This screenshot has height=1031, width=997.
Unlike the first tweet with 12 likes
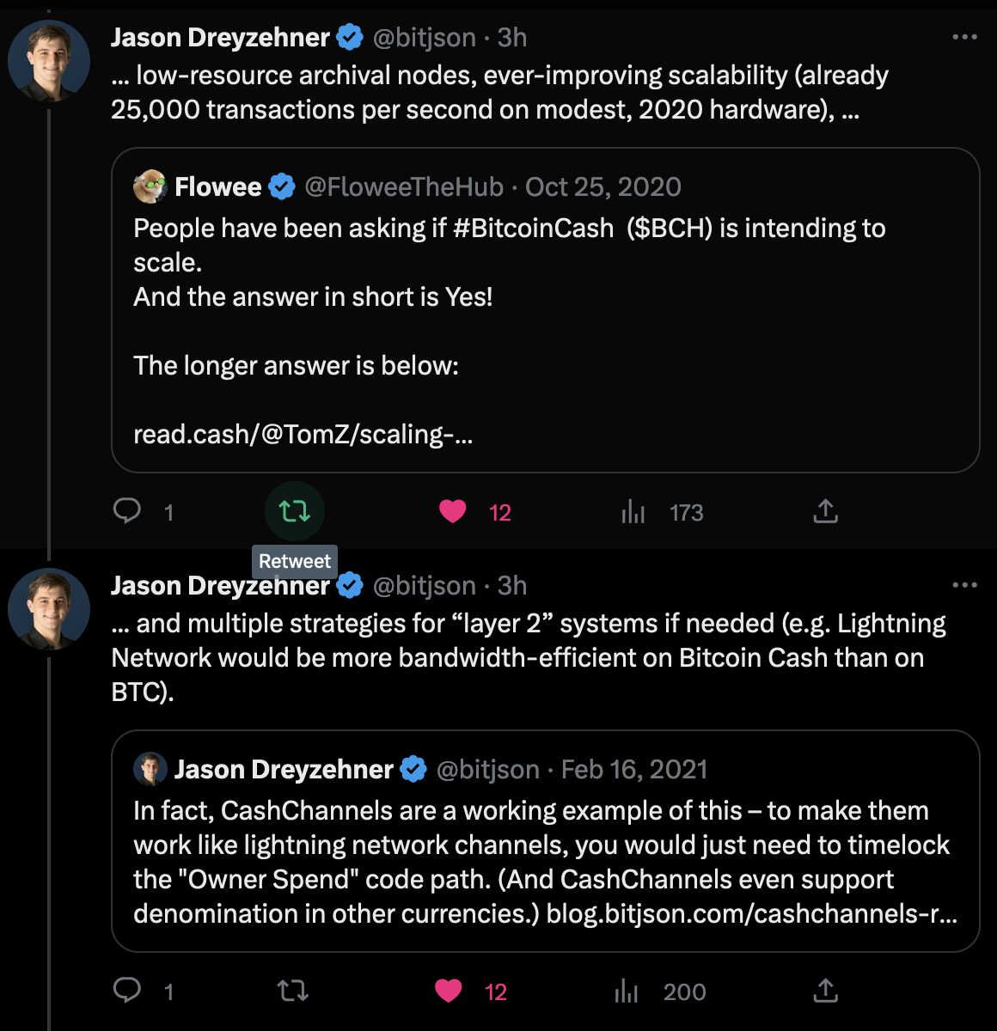[453, 511]
